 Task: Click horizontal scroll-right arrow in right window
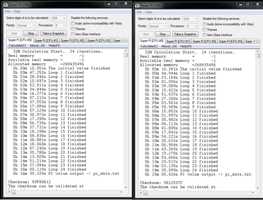pos(253,193)
